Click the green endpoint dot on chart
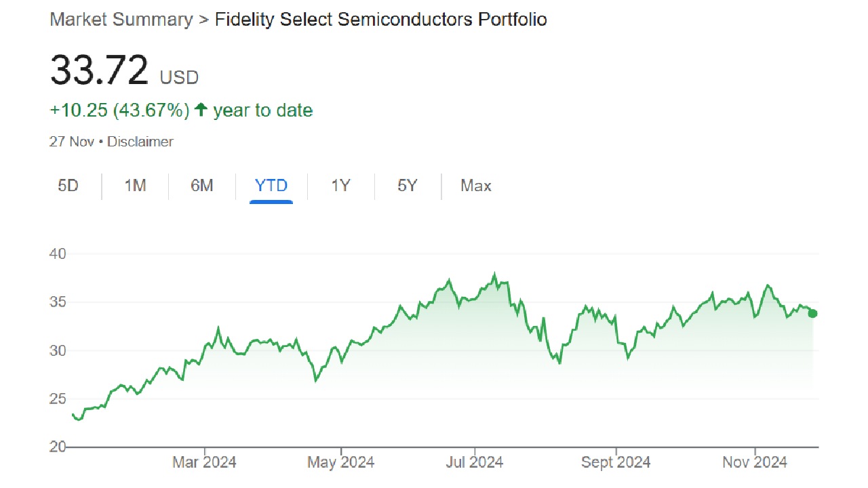Screen dimensions: 868x488 [x=812, y=313]
